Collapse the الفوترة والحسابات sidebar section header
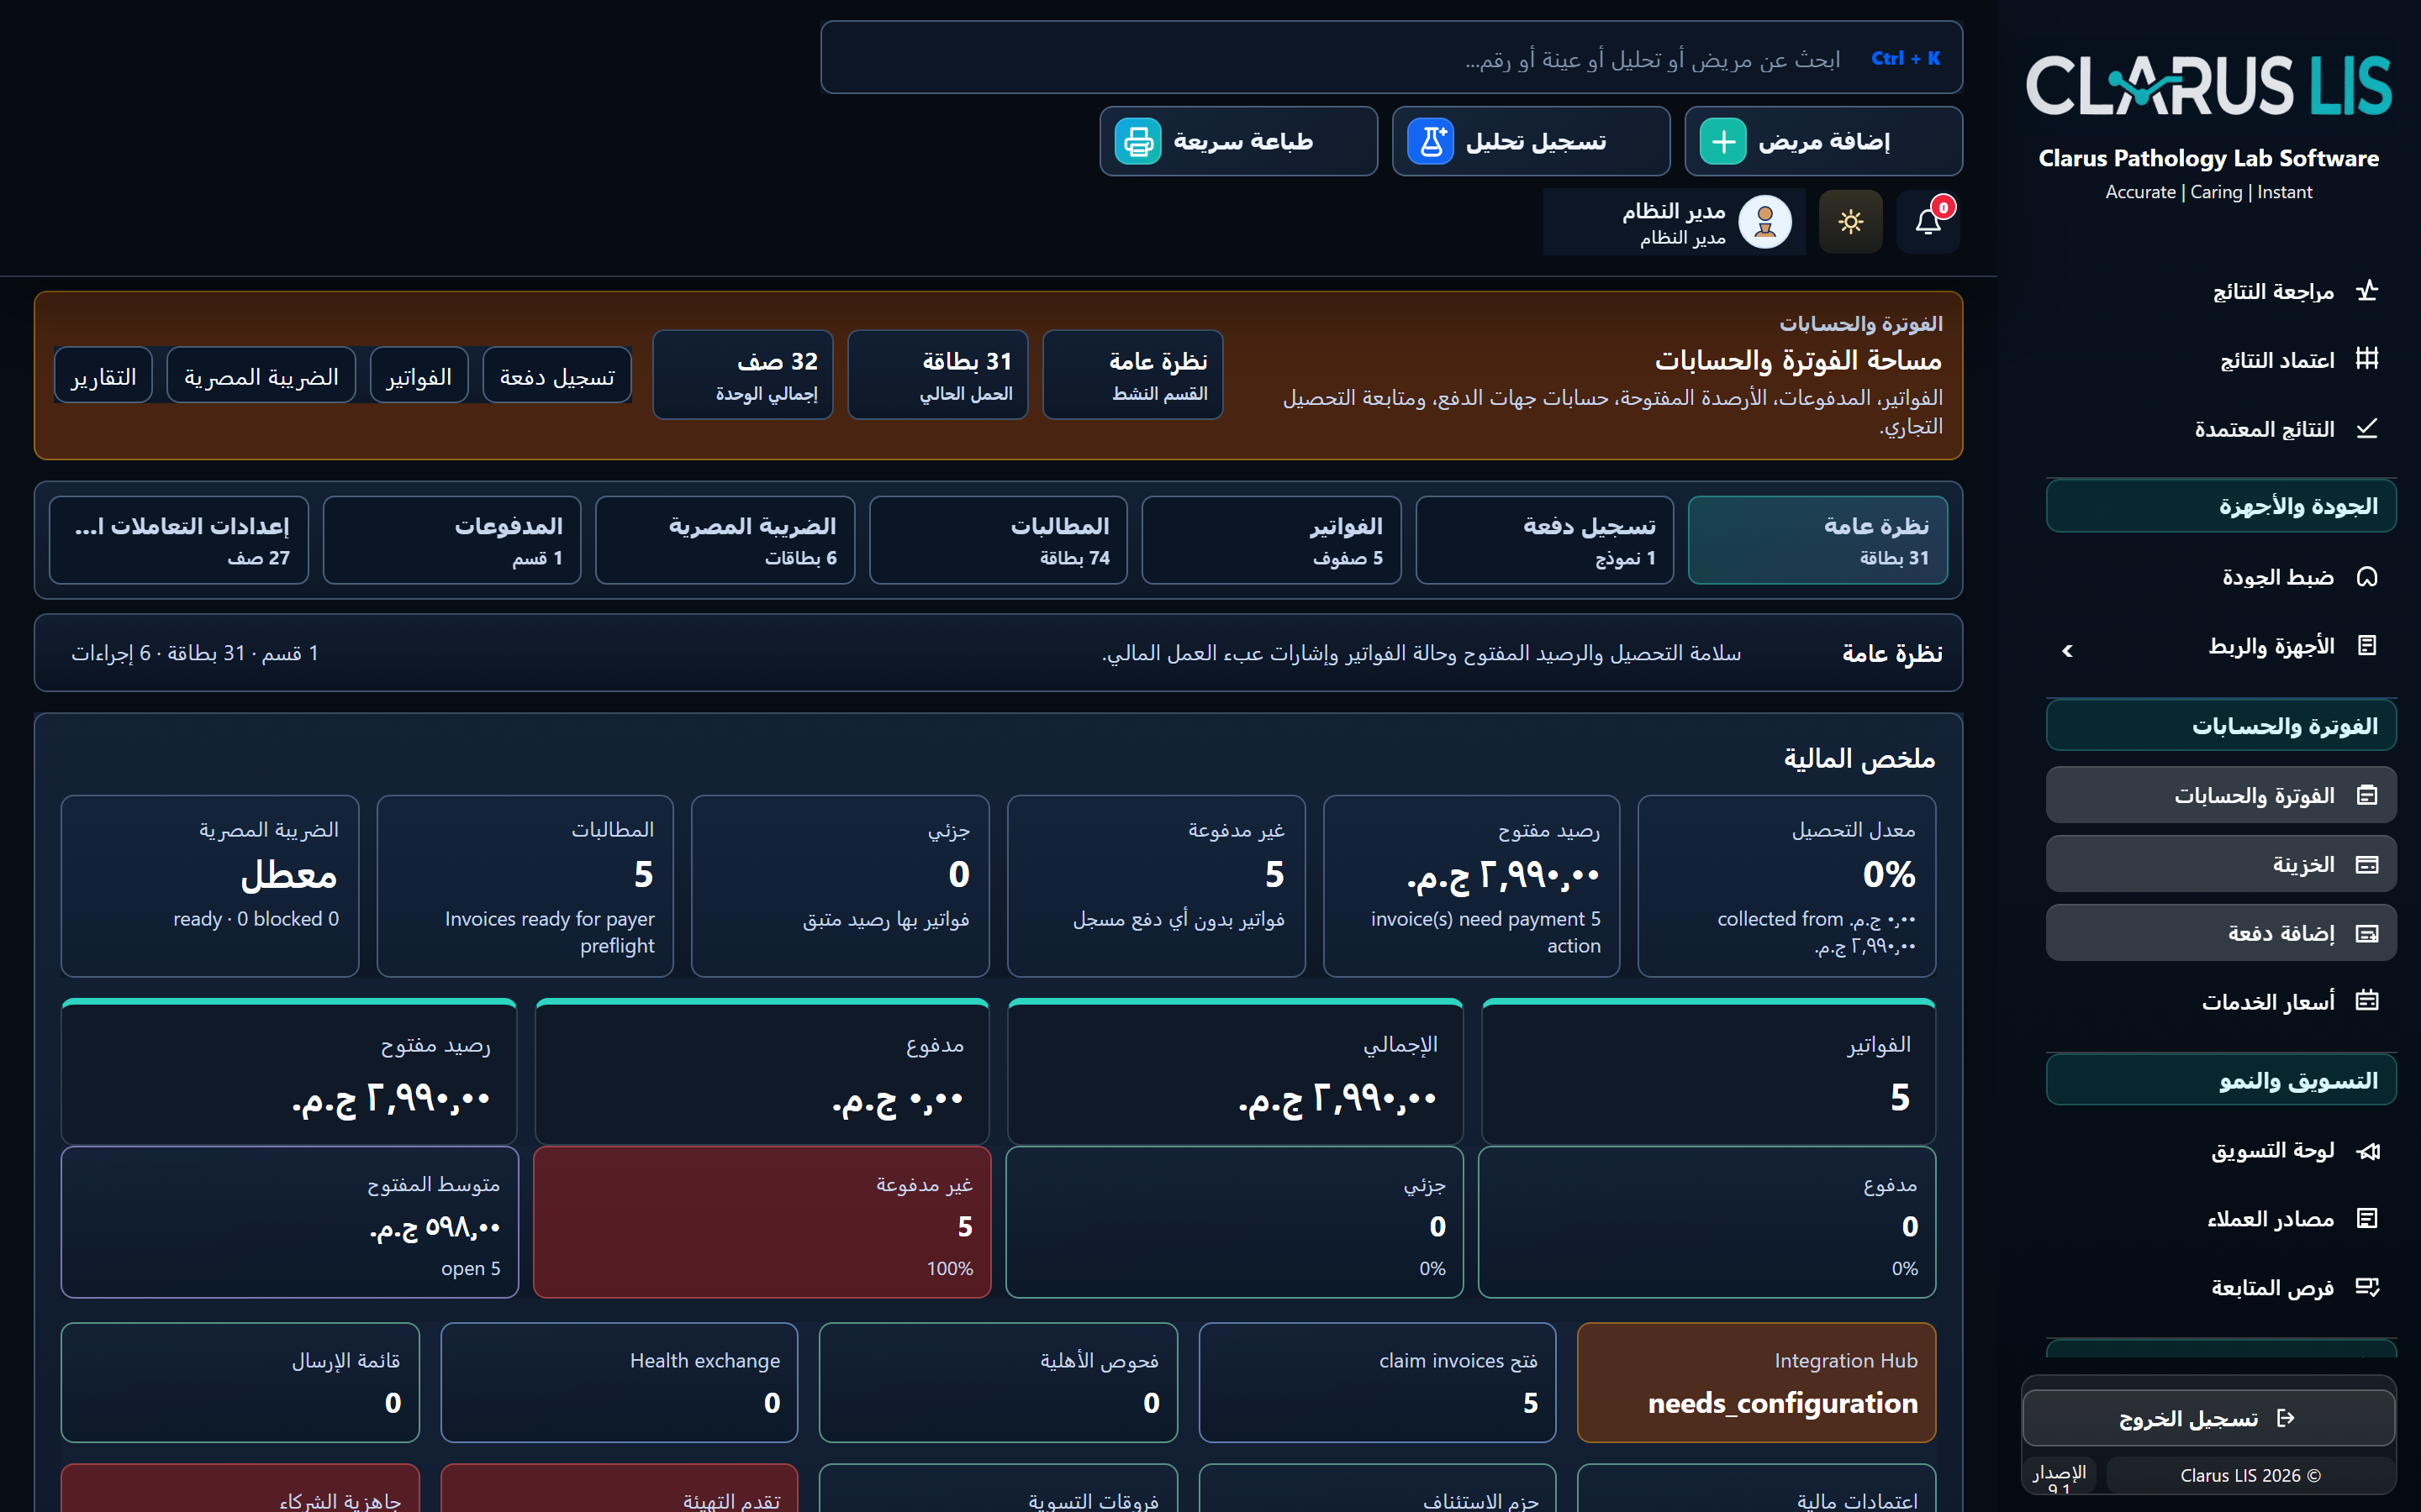Image resolution: width=2421 pixels, height=1512 pixels. coord(2221,726)
